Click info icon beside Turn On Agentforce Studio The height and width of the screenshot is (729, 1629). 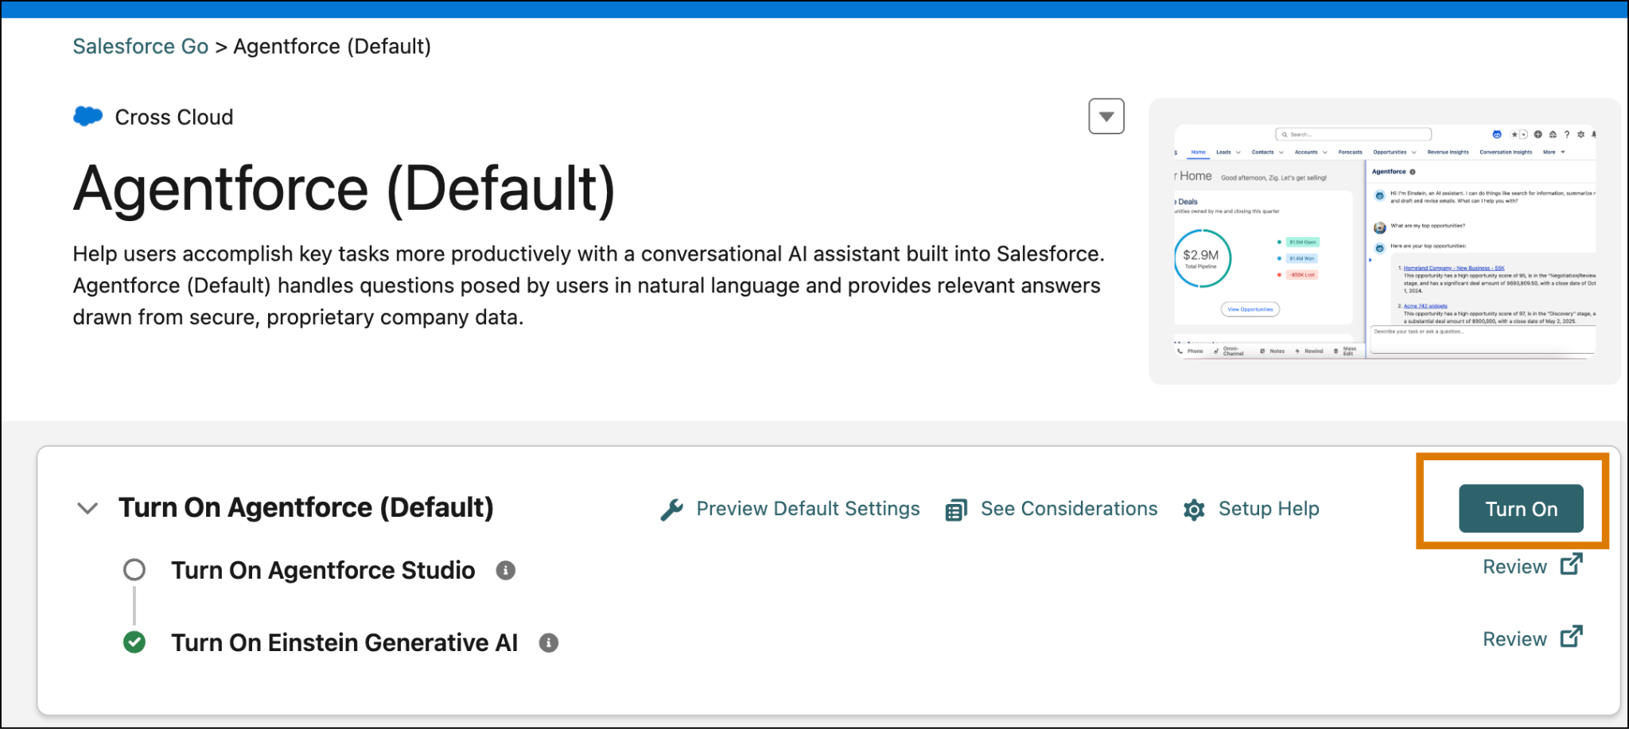pyautogui.click(x=506, y=570)
